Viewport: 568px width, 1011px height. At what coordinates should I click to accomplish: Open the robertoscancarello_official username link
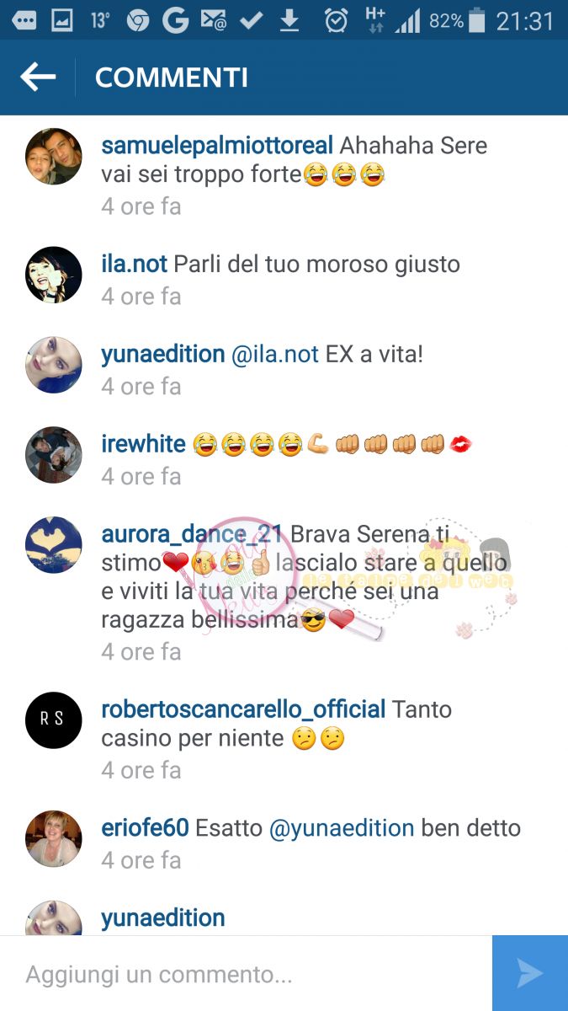coord(243,709)
